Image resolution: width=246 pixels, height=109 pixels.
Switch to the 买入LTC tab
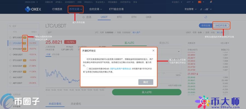[x=130, y=43]
